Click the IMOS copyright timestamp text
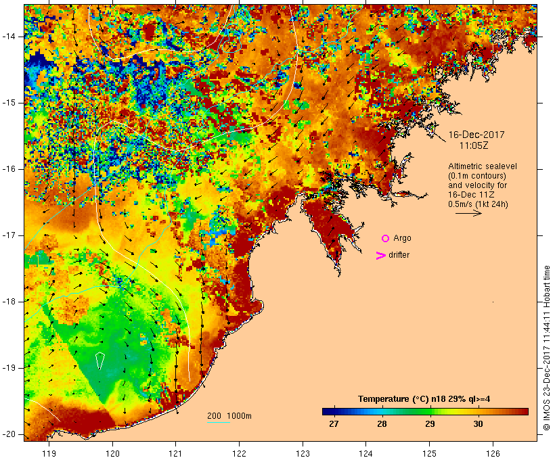Screen dimensions: 555x460 (547, 348)
